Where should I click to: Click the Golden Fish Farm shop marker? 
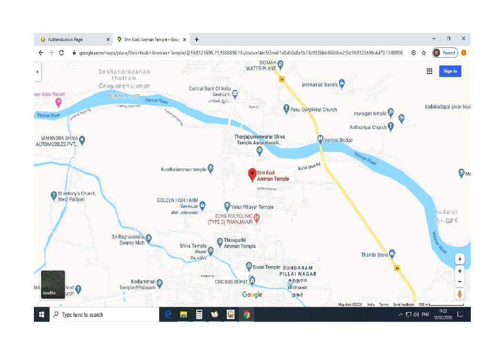[x=202, y=205]
